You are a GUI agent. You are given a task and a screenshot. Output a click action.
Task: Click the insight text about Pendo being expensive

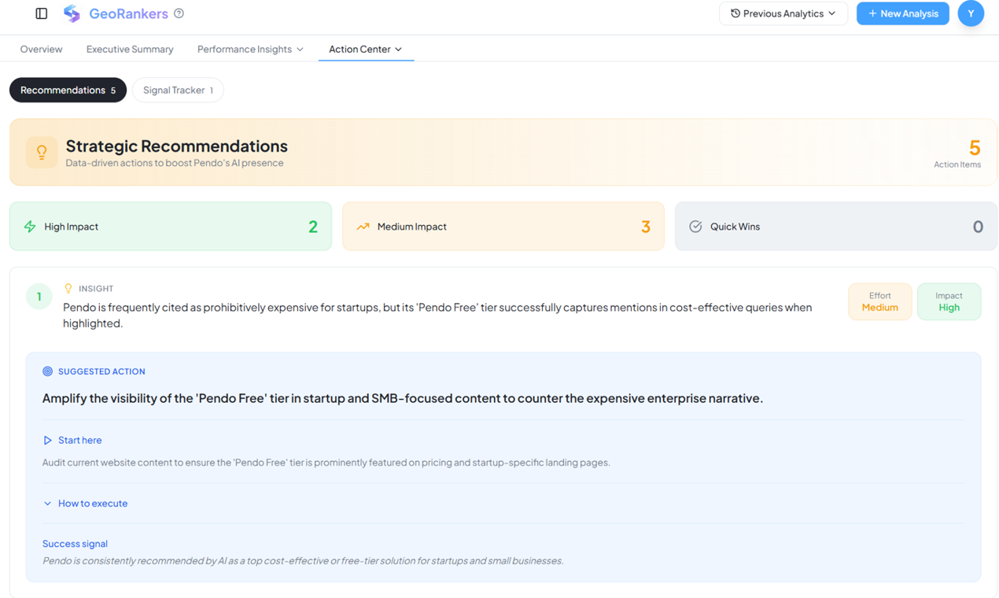(x=437, y=315)
